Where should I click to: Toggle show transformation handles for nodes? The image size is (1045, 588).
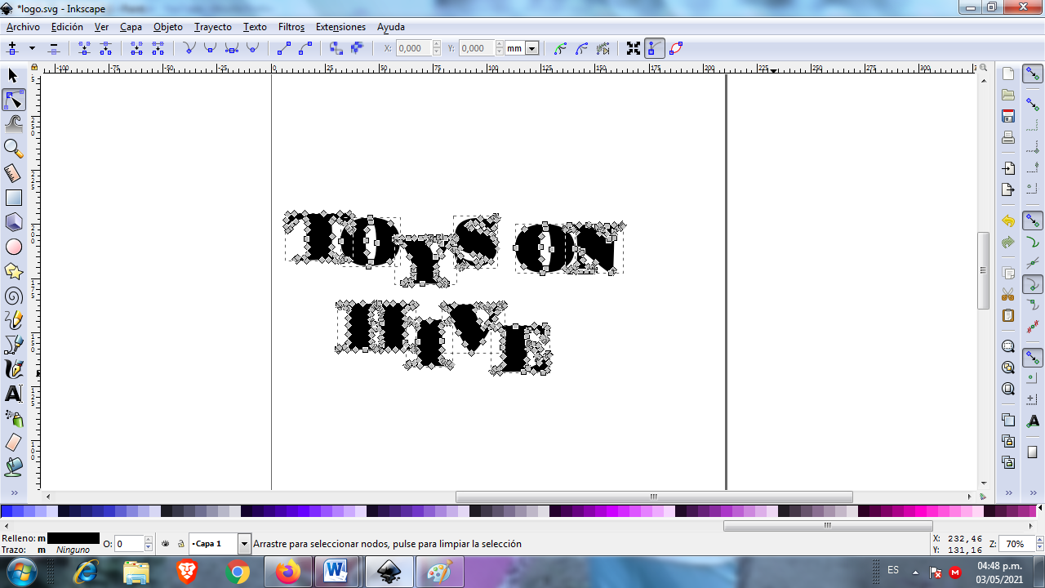[634, 48]
